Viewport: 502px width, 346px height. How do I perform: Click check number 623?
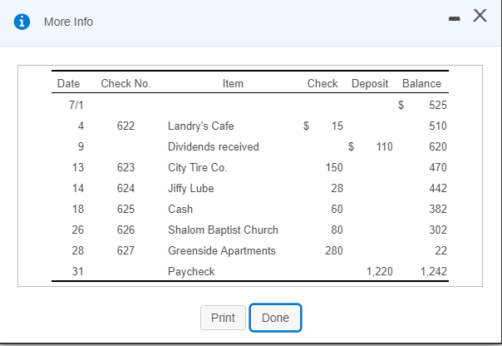coord(125,167)
